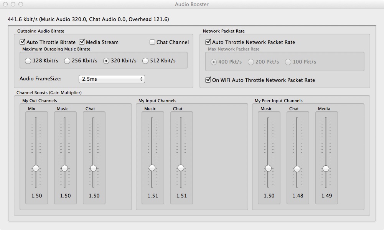The height and width of the screenshot is (230, 384).
Task: Uncheck the Media Stream checkbox
Action: coord(82,42)
